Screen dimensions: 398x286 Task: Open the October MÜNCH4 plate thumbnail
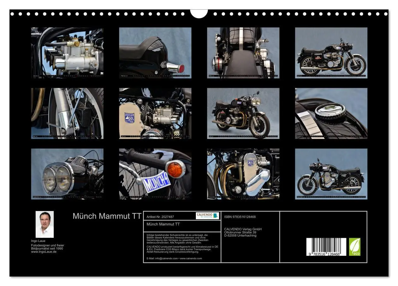click(x=155, y=174)
